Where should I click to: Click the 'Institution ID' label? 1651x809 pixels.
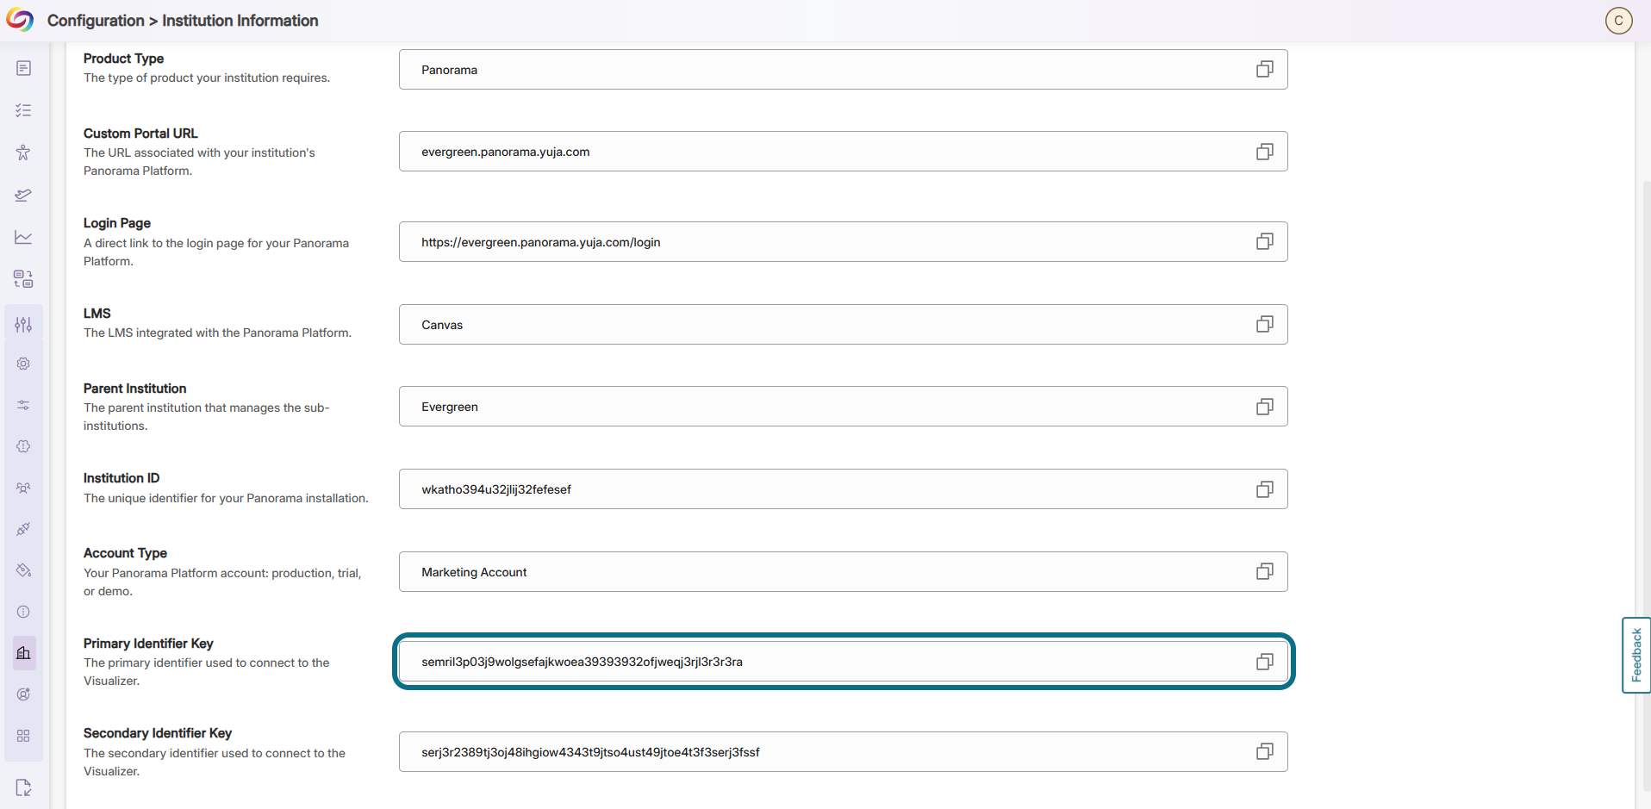[121, 478]
